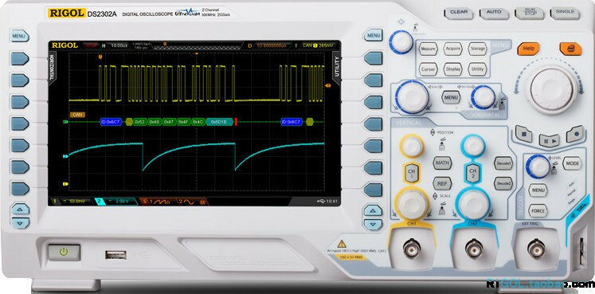Viewport: 595px width, 294px height.
Task: Click the 0x5D1E CRC decode field
Action: [x=219, y=122]
